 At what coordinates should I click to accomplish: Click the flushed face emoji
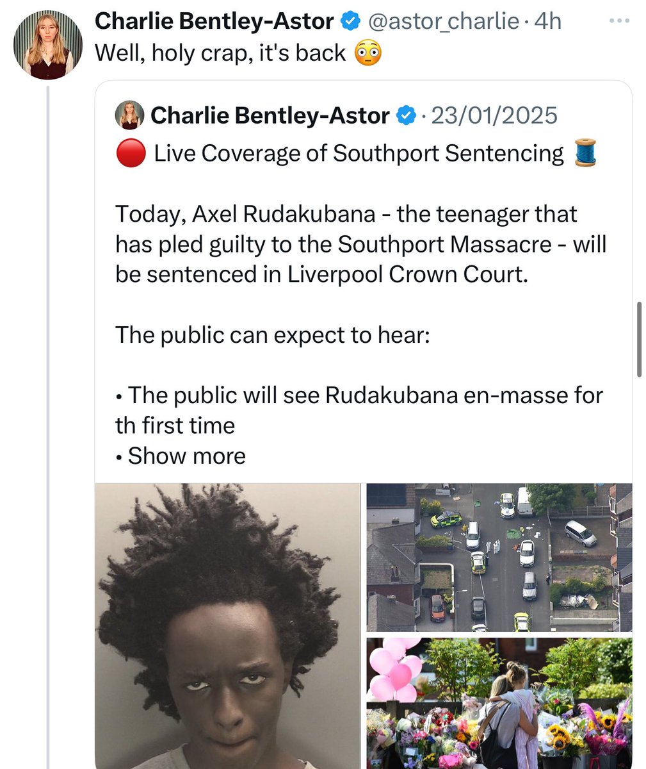(x=367, y=53)
